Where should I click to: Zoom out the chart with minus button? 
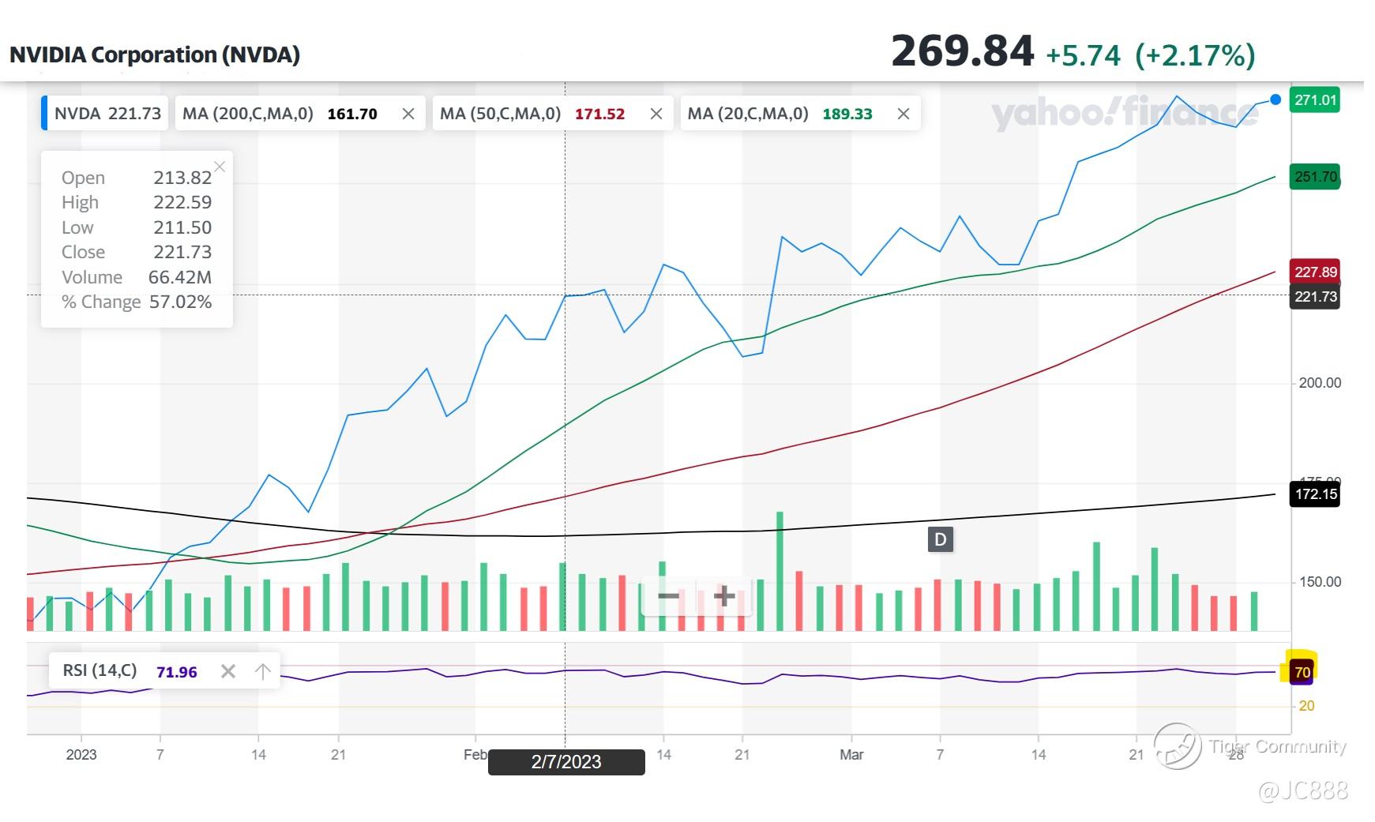click(x=668, y=595)
